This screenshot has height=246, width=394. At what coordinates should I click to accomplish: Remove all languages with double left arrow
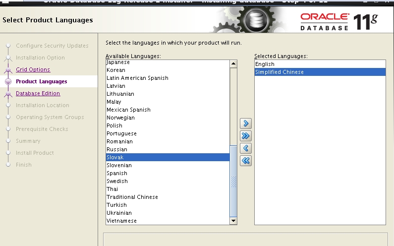246,161
